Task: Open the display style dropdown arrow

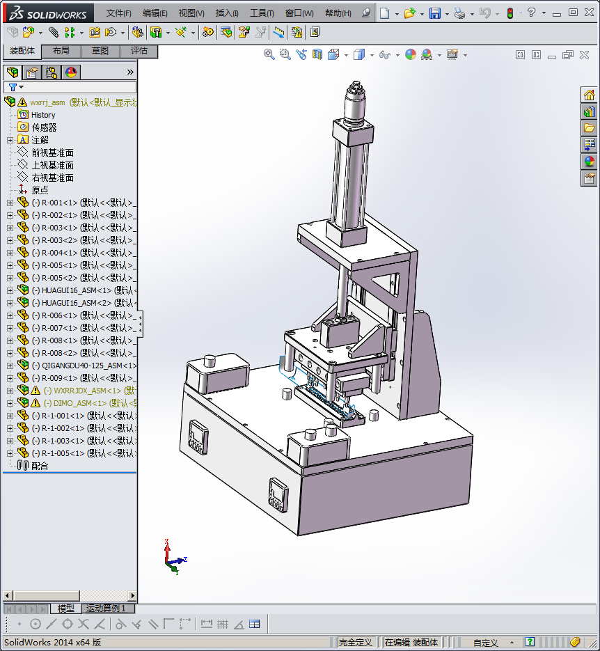Action: (x=372, y=55)
